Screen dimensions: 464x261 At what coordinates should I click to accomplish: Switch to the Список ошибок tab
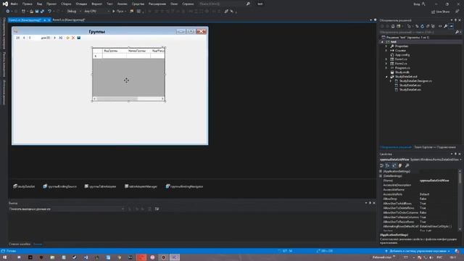tap(20, 244)
